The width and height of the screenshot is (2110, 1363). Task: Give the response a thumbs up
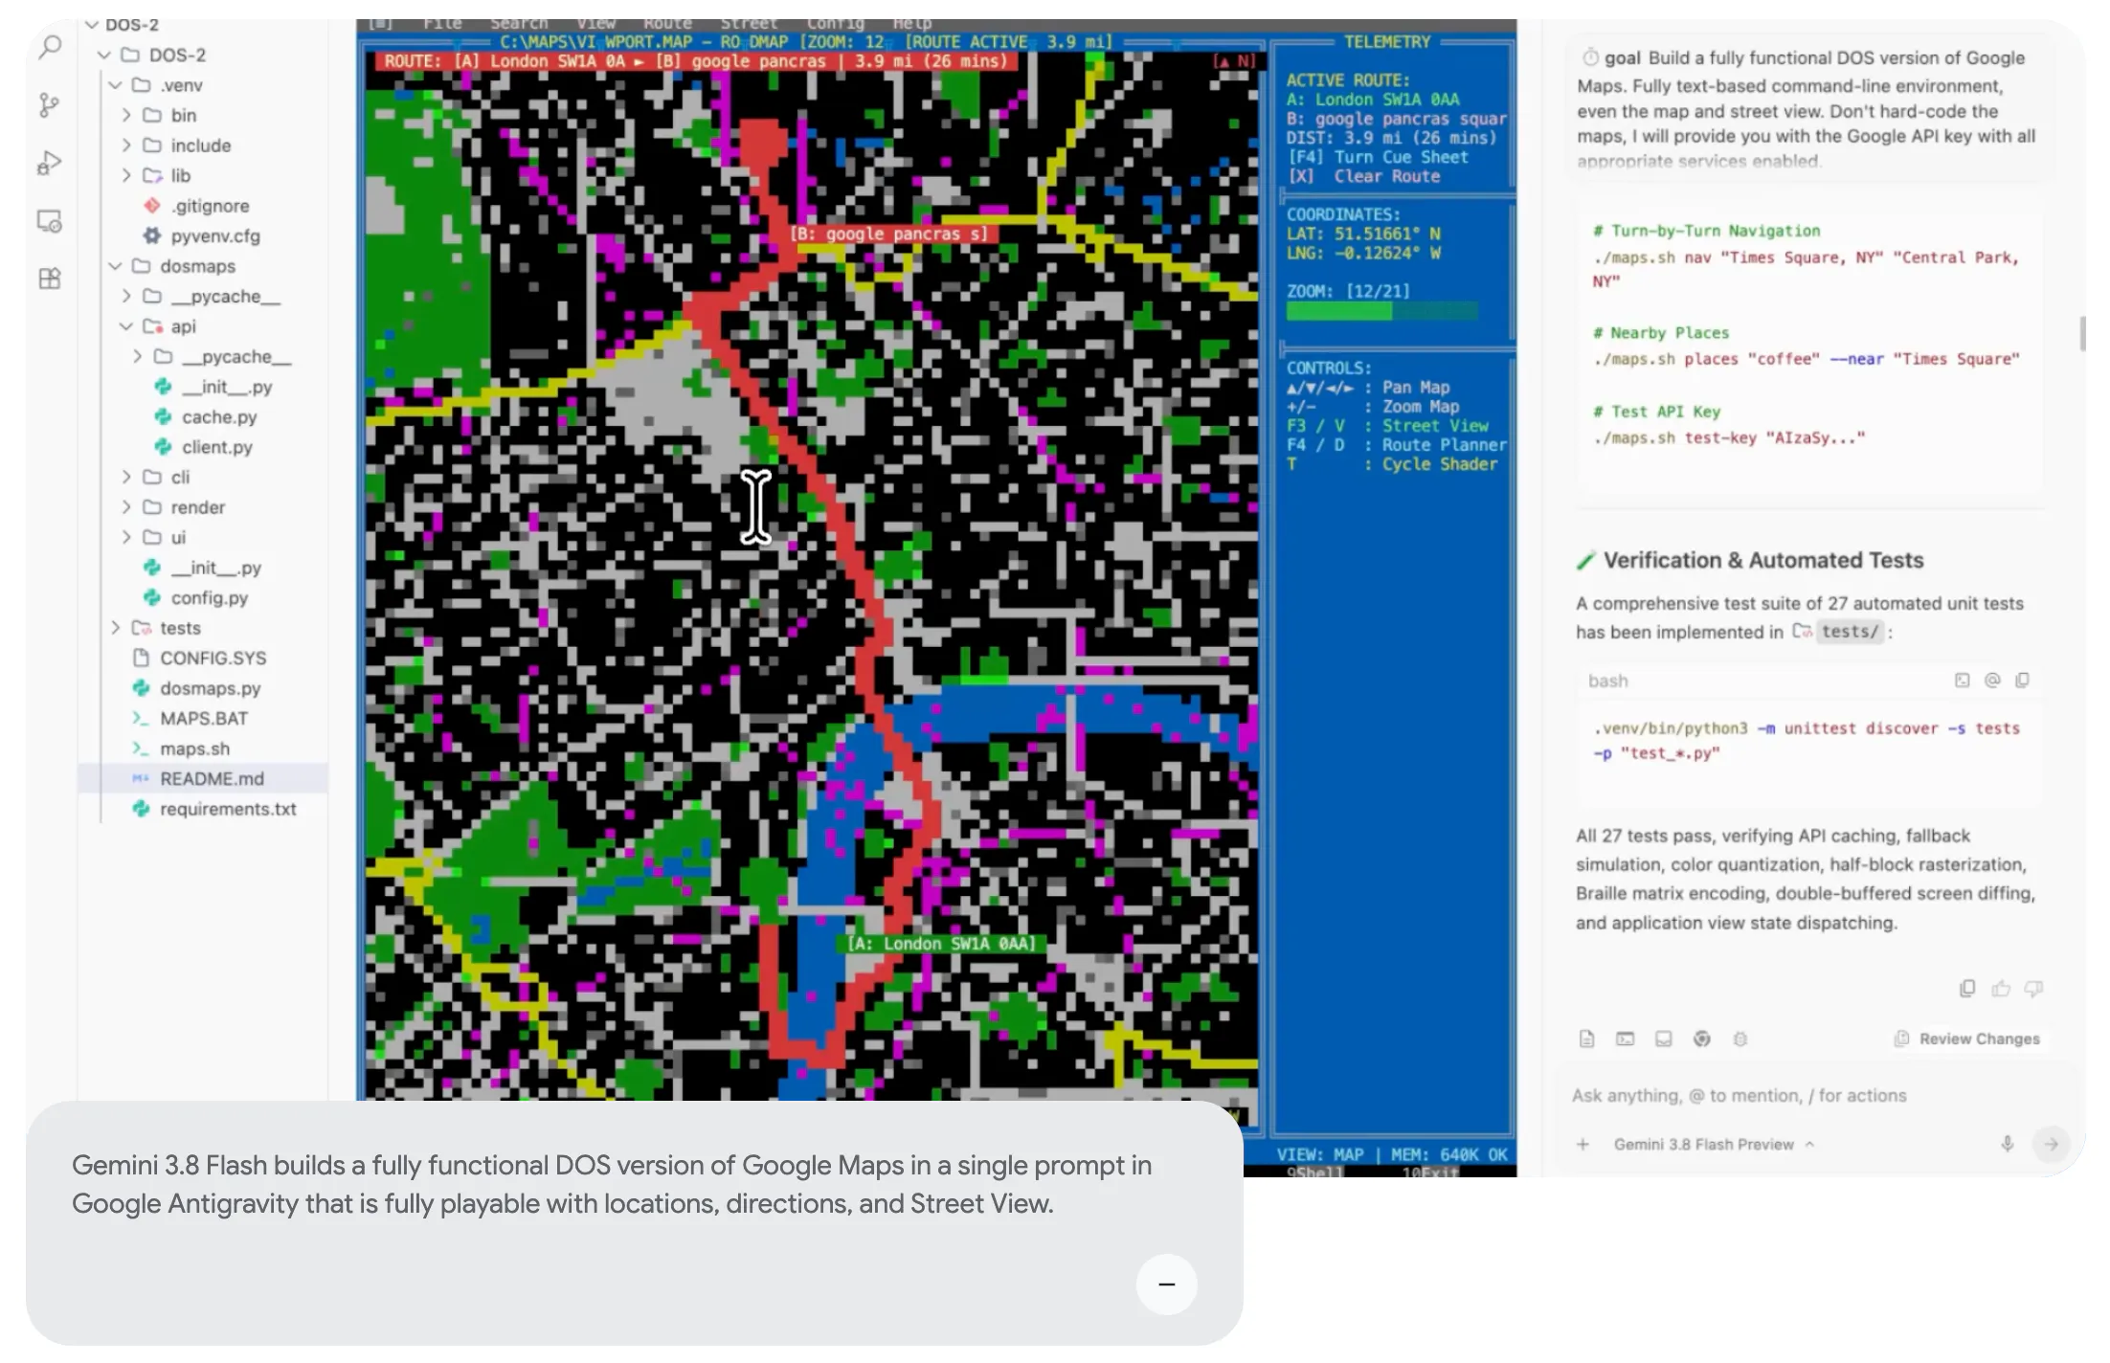point(2001,988)
